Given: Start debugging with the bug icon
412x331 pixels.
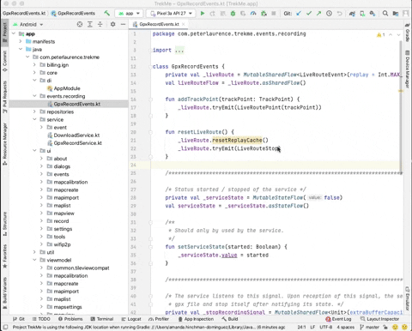Looking at the screenshot, I should click(233, 14).
